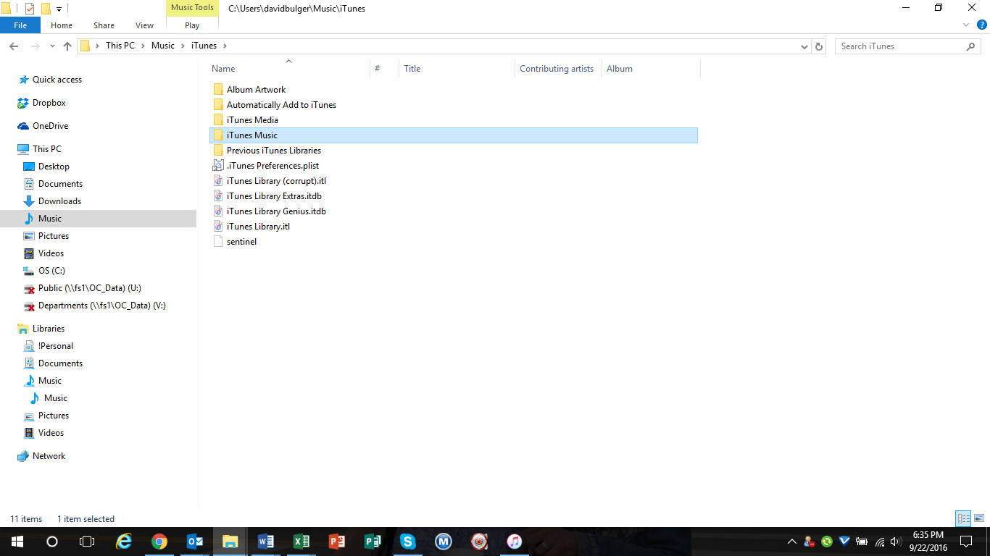The image size is (990, 556).
Task: Select the iTunes Library (corrupt).itl file
Action: click(x=276, y=180)
